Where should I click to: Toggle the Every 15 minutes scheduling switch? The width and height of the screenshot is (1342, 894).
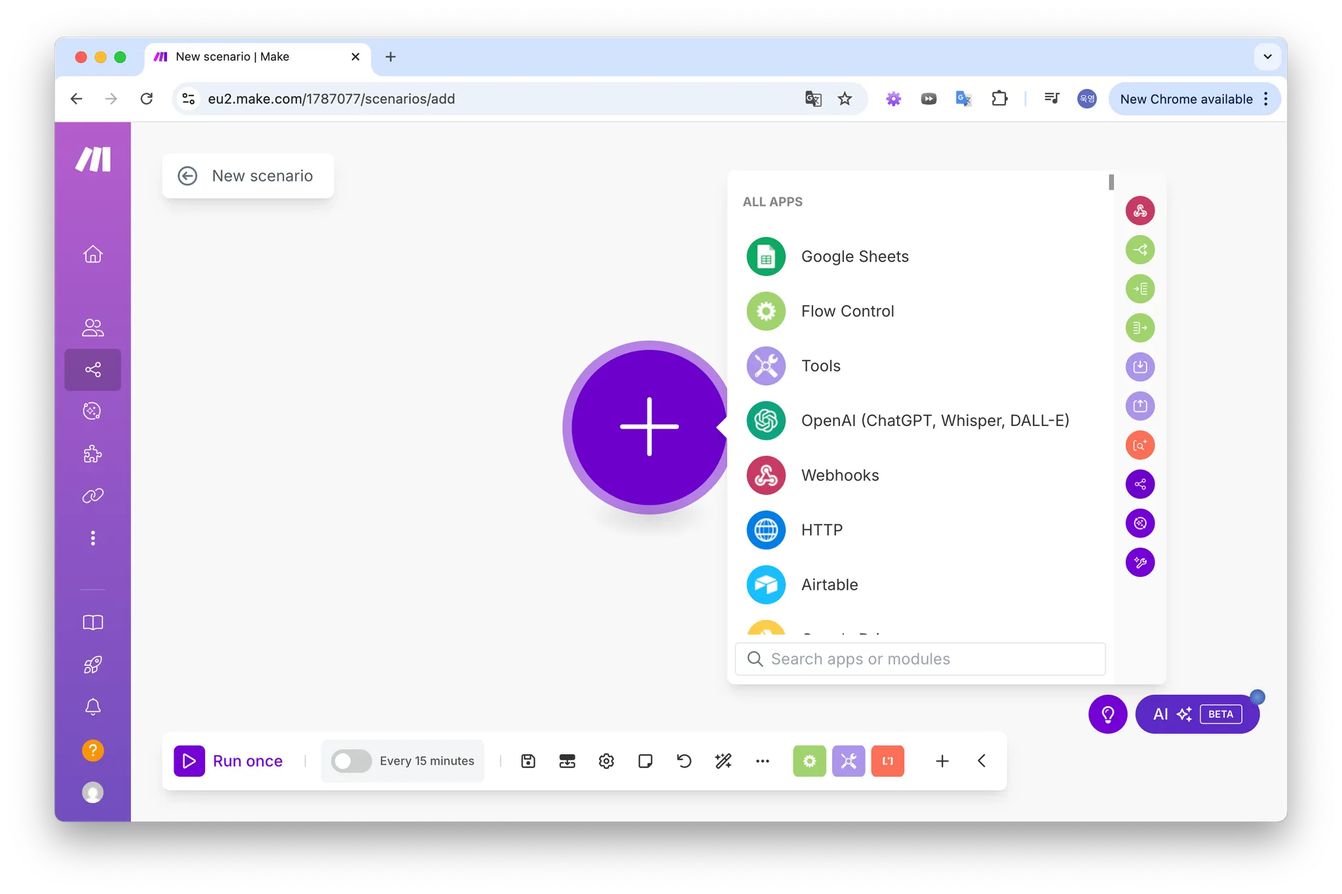click(x=351, y=761)
